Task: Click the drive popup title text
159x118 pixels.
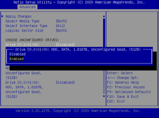Action: tap(78, 49)
